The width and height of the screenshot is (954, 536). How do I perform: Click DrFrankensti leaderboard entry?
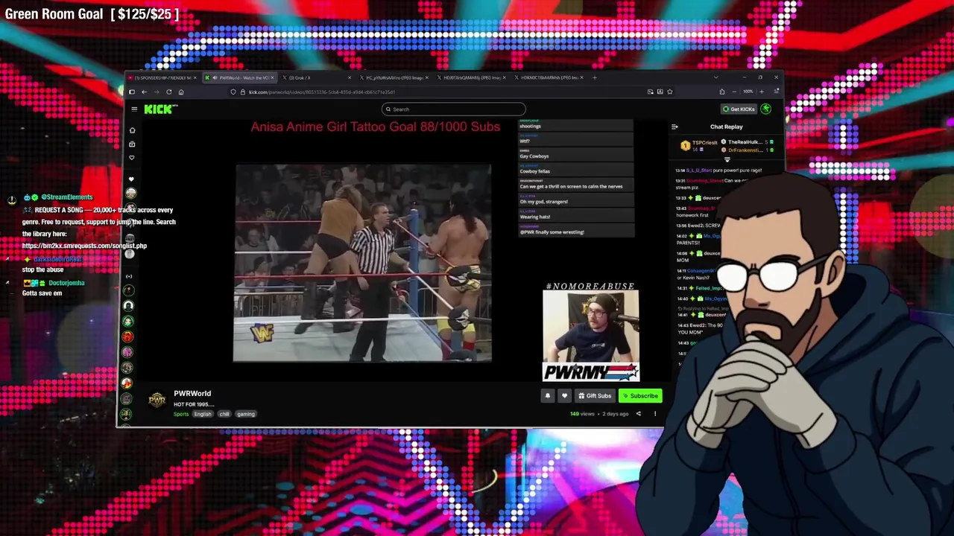(x=746, y=150)
